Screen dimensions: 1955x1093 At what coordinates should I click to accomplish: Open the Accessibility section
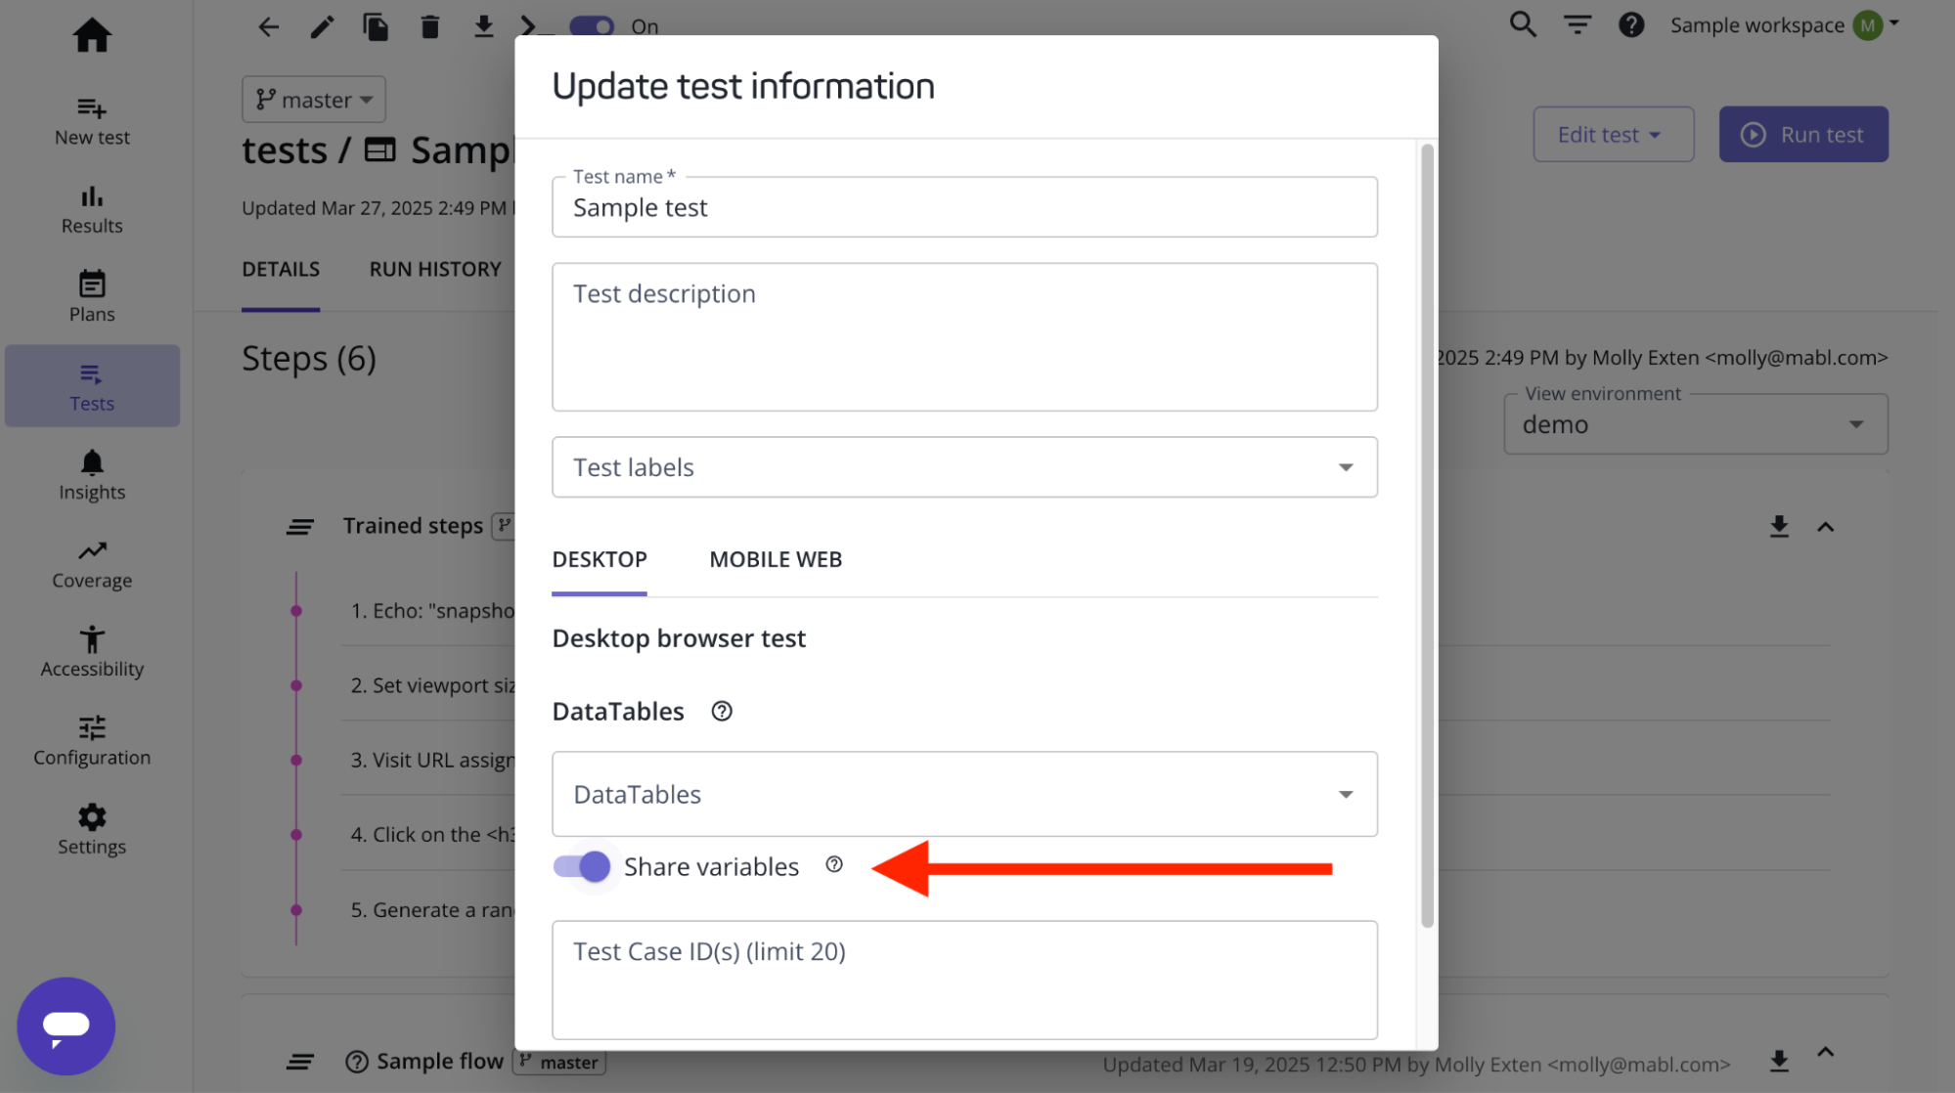click(x=91, y=650)
